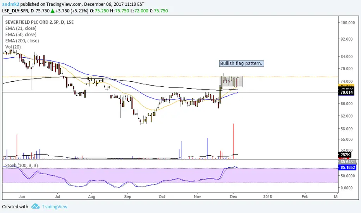Select the 'Bullish flag pattern.' annotation label
The image size is (361, 213).
pyautogui.click(x=242, y=64)
